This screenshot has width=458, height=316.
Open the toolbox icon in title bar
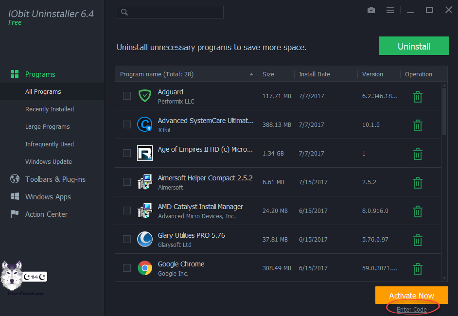click(x=371, y=10)
